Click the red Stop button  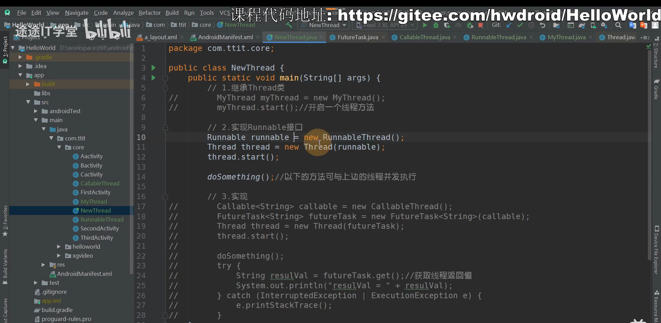point(481,25)
